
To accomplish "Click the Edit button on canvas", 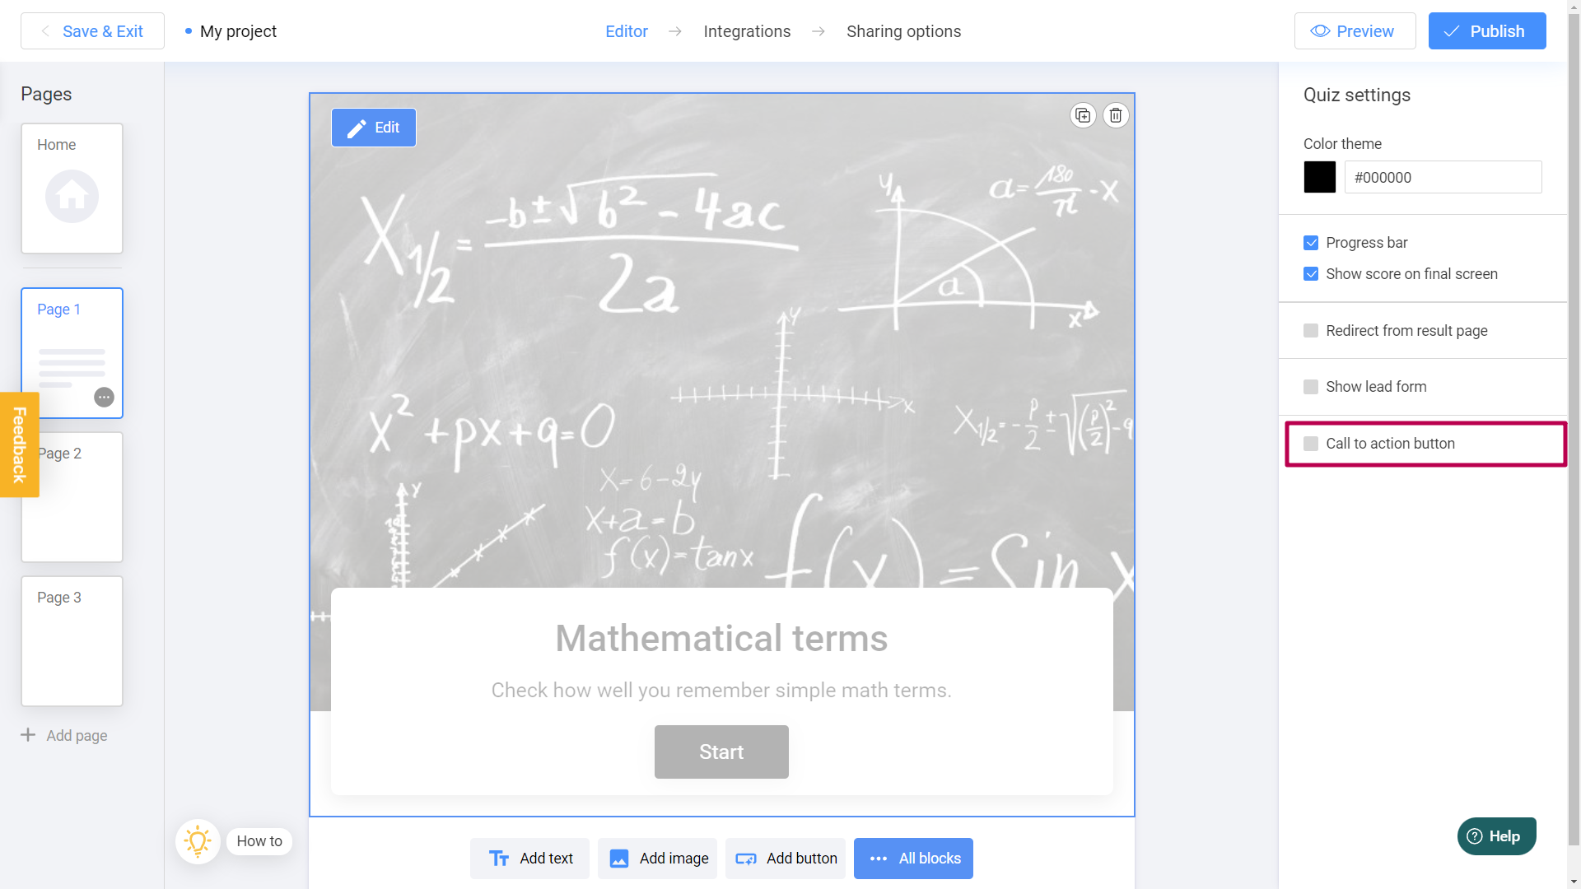I will 374,127.
